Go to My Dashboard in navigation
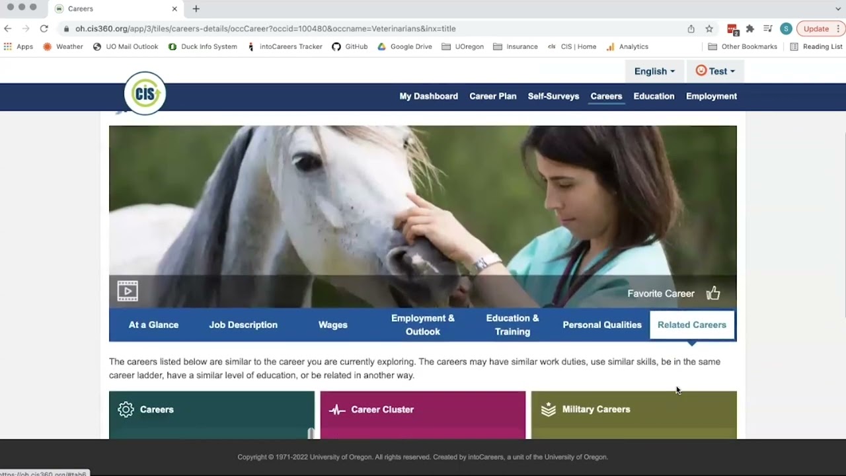 [x=428, y=97]
